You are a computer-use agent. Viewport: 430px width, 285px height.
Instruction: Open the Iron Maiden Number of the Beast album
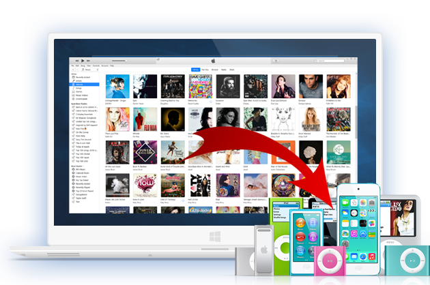(339, 119)
